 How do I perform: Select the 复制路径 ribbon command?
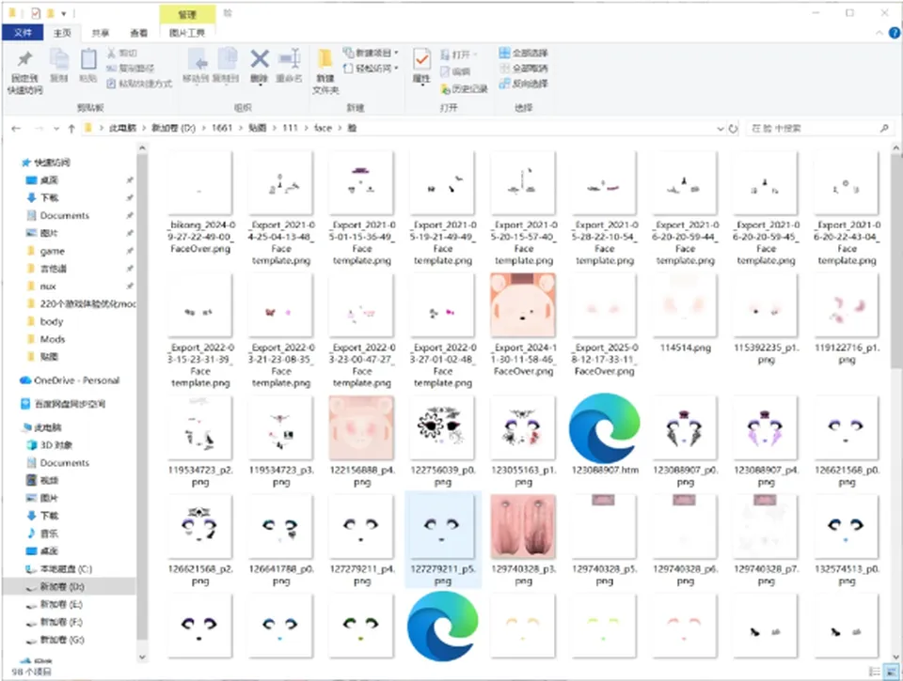[131, 69]
